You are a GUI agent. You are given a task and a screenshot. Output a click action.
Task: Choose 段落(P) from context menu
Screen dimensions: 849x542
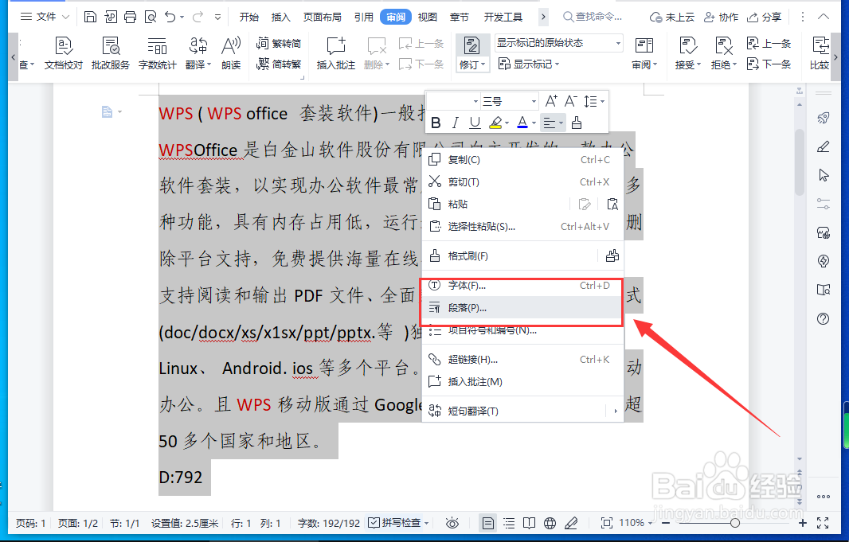pos(522,308)
